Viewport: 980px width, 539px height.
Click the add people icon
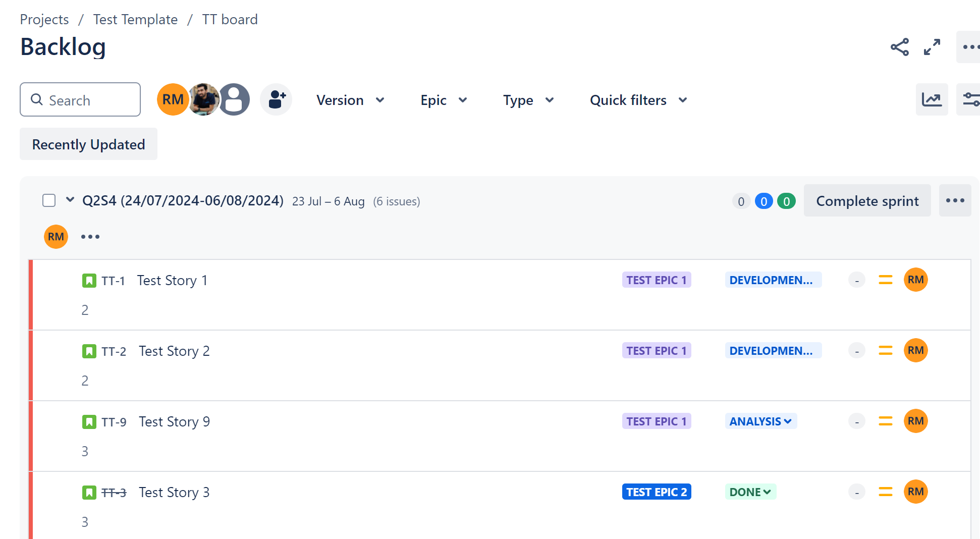click(276, 99)
